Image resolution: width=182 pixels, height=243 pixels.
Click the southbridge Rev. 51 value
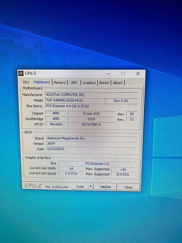click(132, 120)
